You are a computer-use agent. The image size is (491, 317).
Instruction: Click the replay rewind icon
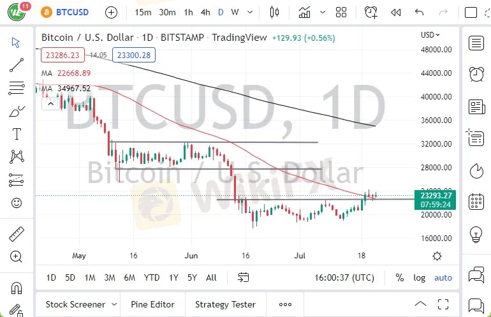(396, 12)
